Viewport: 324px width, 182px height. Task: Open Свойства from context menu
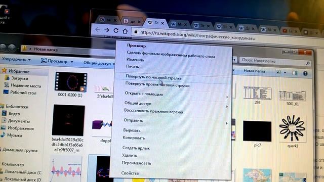130,173
